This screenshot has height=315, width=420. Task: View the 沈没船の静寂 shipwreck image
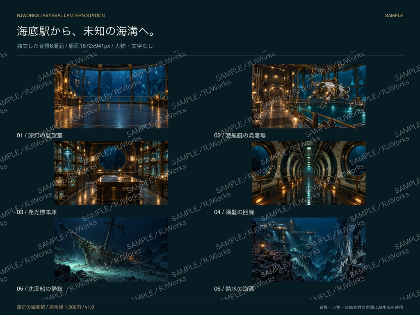pos(111,250)
